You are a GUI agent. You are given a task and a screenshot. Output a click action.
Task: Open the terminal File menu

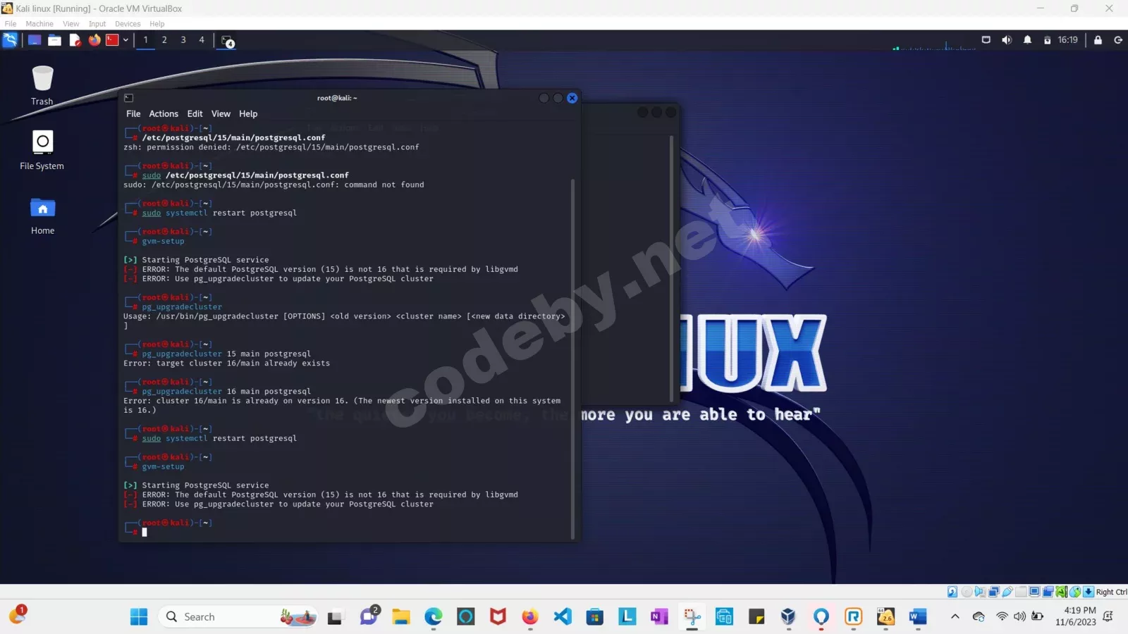[133, 113]
